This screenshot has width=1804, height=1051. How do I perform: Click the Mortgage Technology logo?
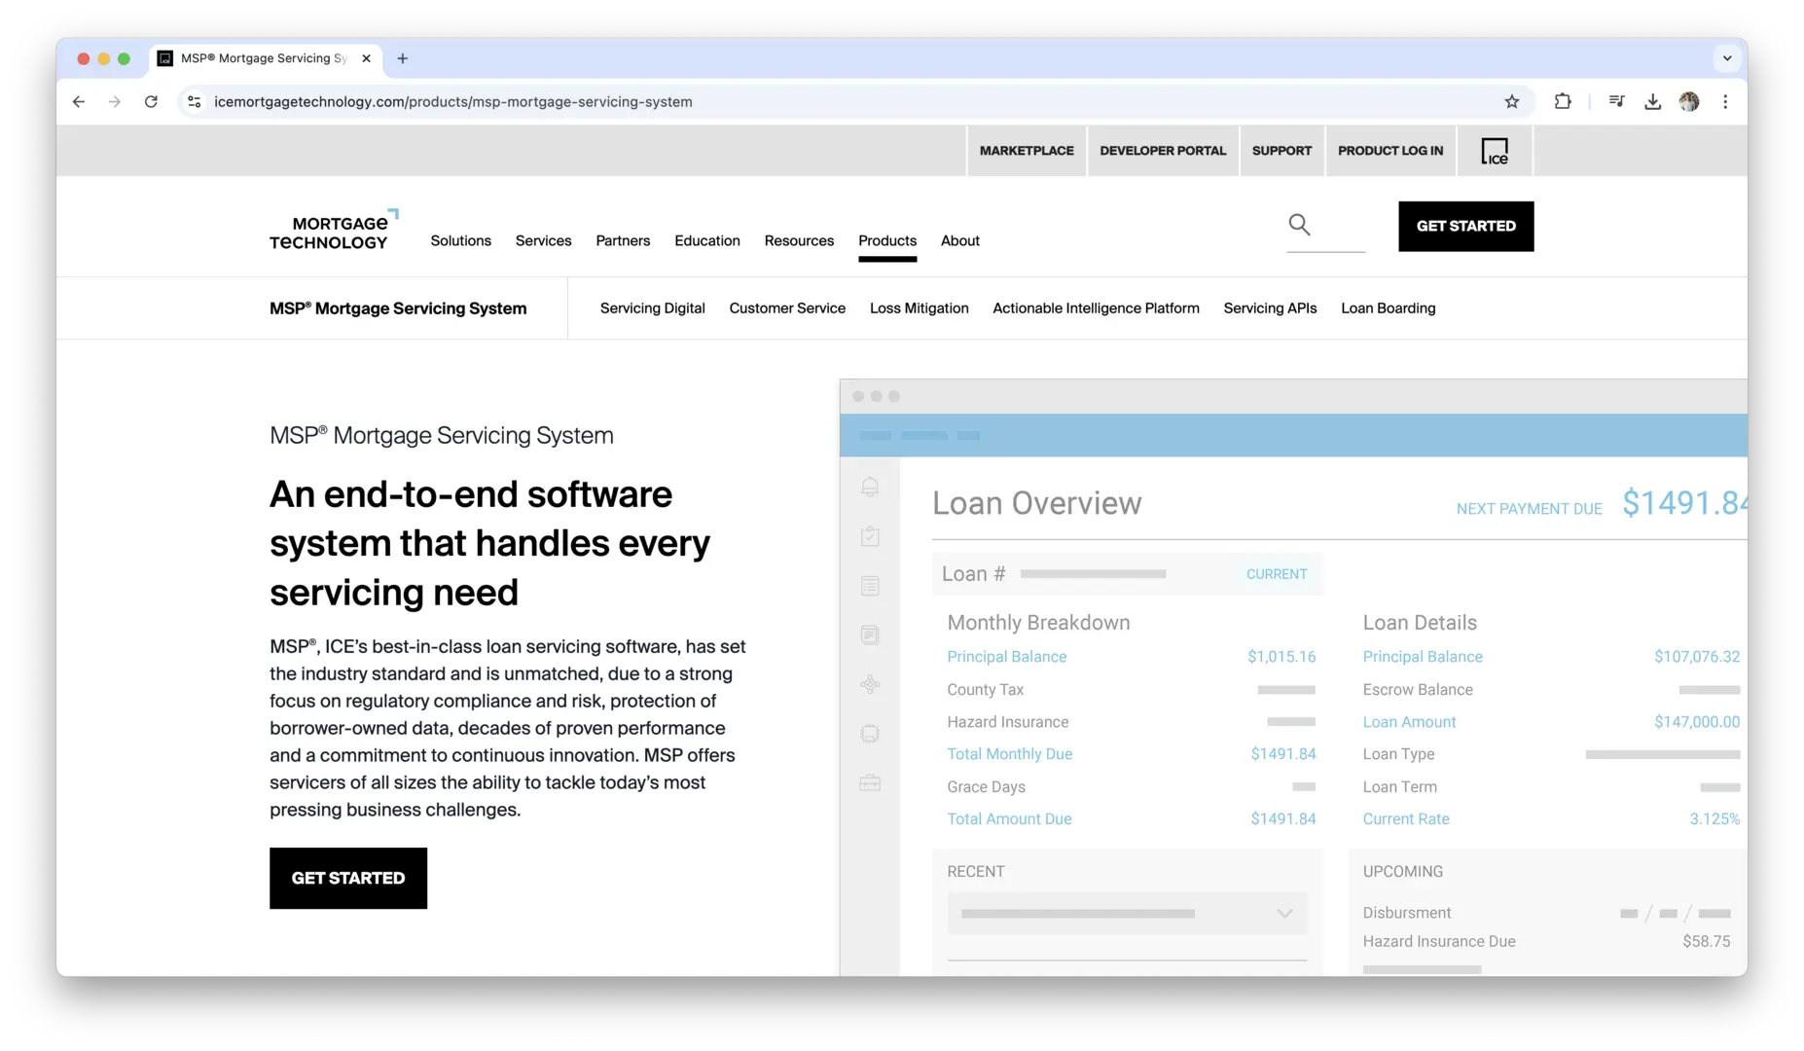[x=334, y=232]
